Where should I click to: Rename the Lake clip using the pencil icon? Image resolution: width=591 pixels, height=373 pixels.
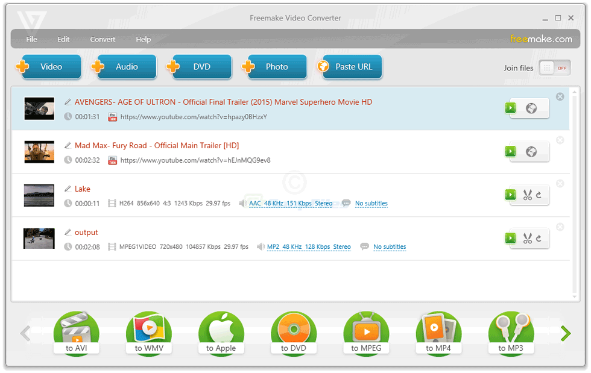click(x=67, y=189)
